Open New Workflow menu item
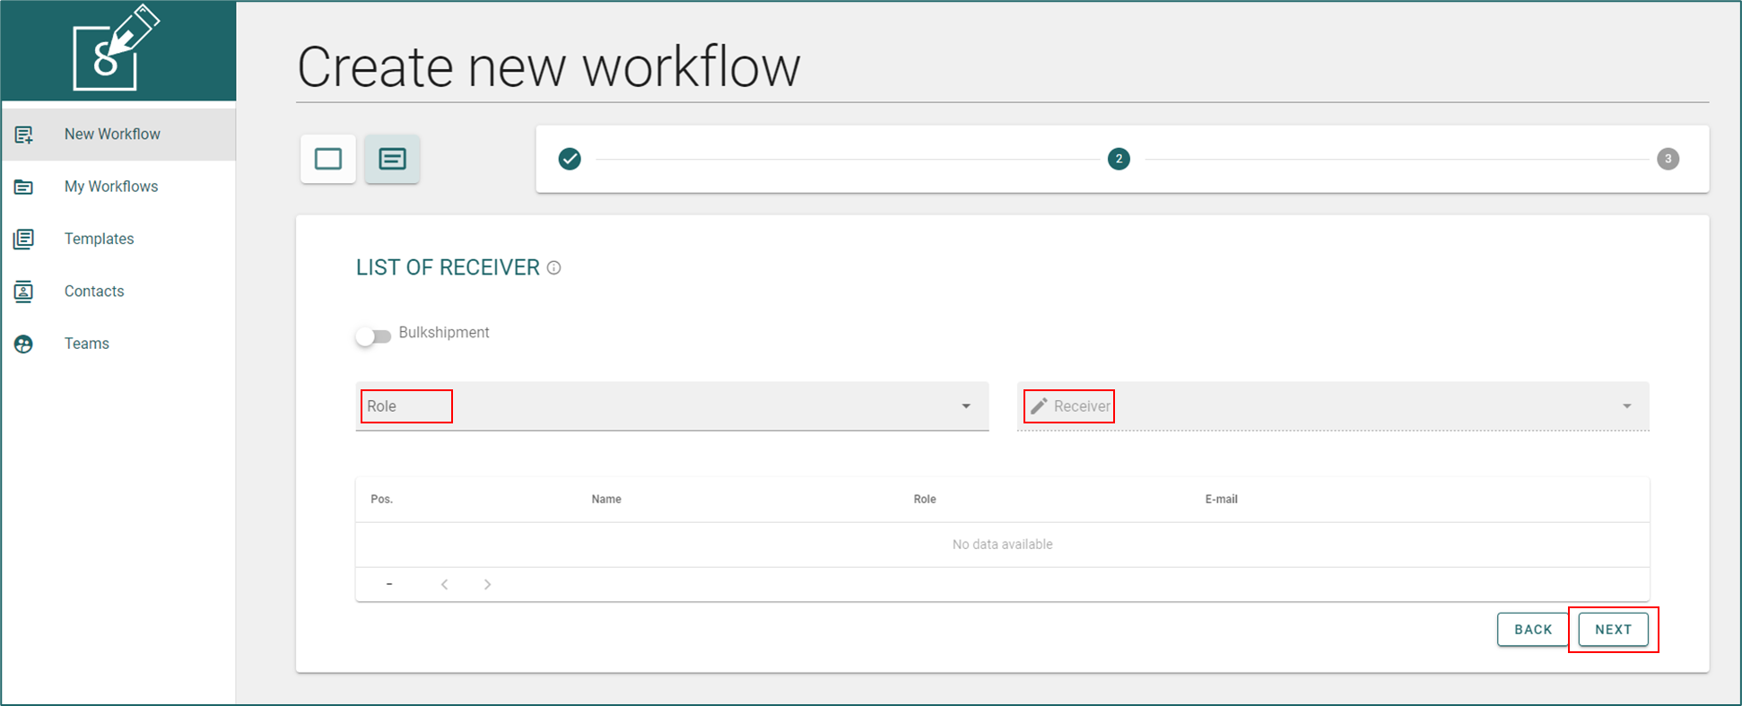 [118, 135]
